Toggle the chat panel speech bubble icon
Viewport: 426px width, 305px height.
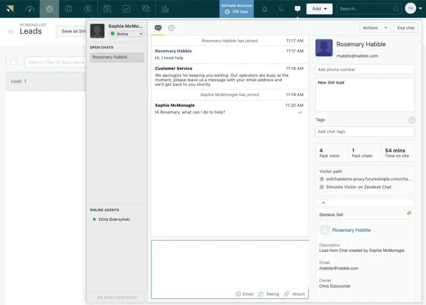[297, 9]
